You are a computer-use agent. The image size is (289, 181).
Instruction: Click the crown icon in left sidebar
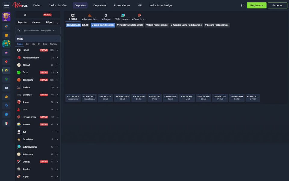(6, 97)
